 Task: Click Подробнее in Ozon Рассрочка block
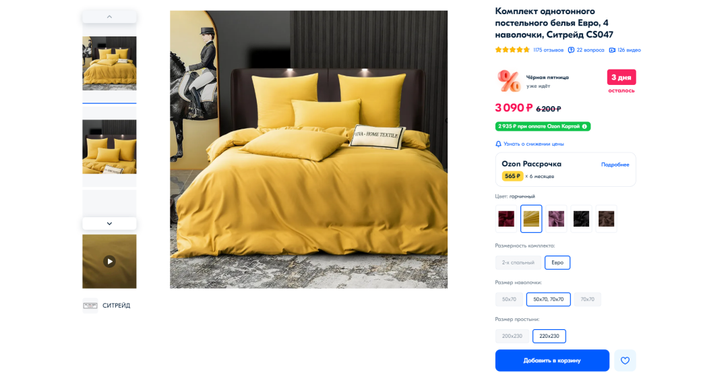(615, 165)
